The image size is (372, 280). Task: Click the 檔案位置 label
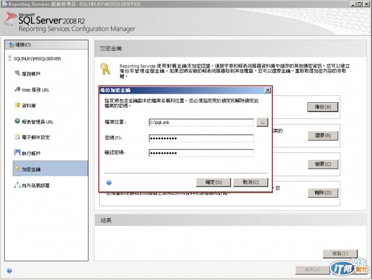(x=115, y=122)
